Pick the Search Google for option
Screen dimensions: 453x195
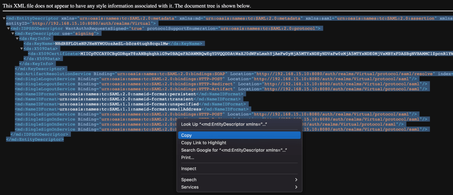[x=234, y=150]
